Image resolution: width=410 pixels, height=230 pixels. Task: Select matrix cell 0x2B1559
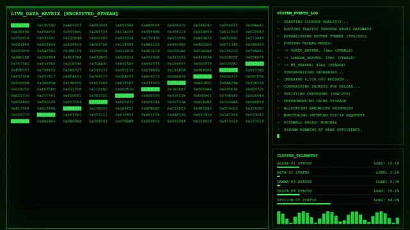[99, 32]
